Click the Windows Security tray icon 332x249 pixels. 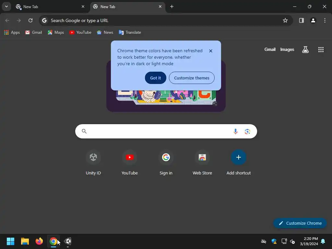coord(274,241)
